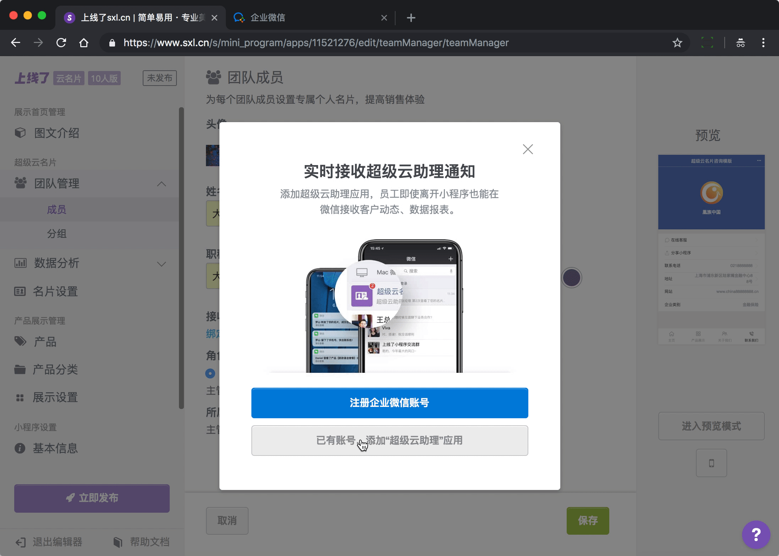Select 分组 submenu item
This screenshot has width=779, height=556.
(56, 234)
